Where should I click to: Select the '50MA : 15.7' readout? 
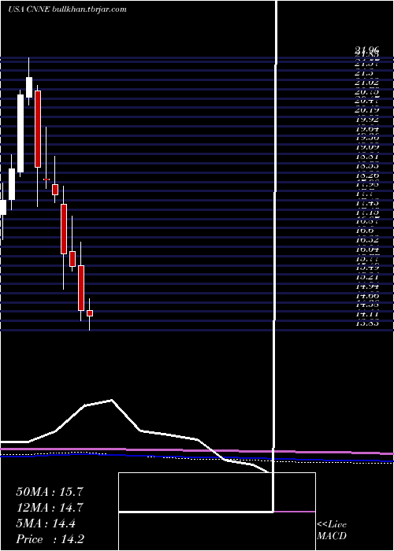(49, 492)
